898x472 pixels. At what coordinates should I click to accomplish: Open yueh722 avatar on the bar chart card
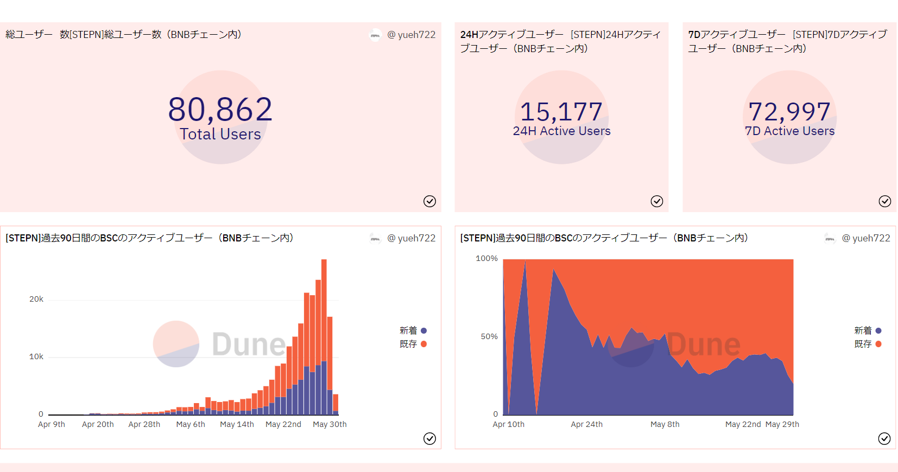376,238
